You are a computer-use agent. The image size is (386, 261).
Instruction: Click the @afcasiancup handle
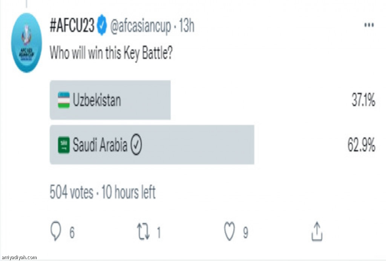pos(139,26)
